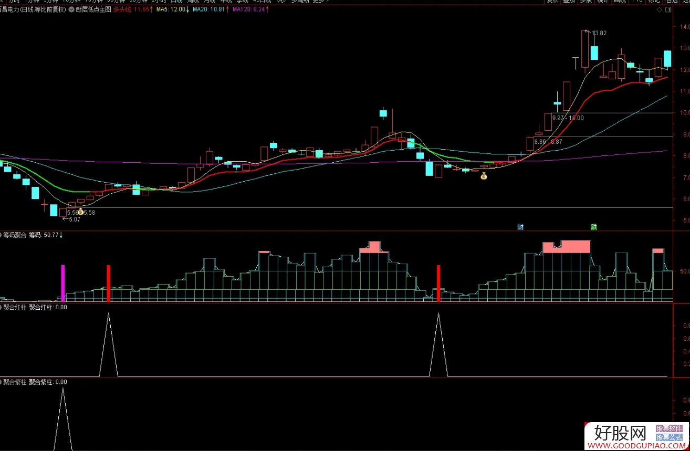The width and height of the screenshot is (690, 451).
Task: Click the round icon before 聚合红柱 panel title
Action: point(1,307)
